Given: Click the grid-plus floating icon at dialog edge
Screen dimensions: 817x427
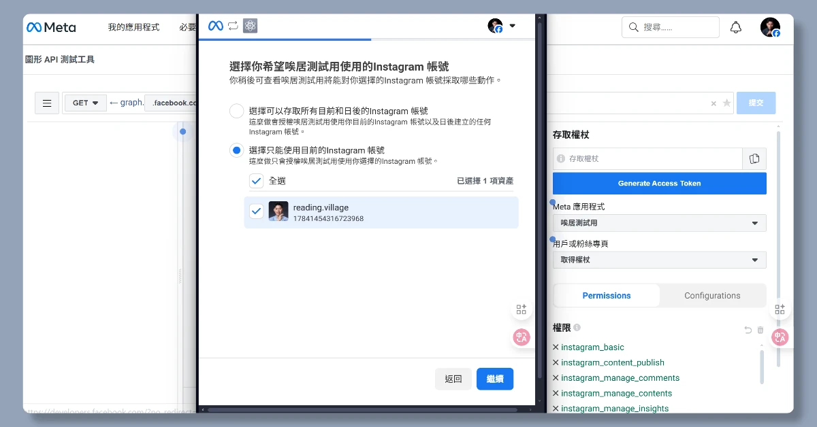Looking at the screenshot, I should click(522, 309).
